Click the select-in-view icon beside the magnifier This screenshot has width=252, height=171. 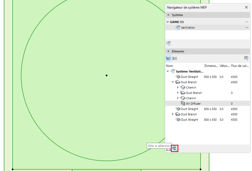[168, 150]
